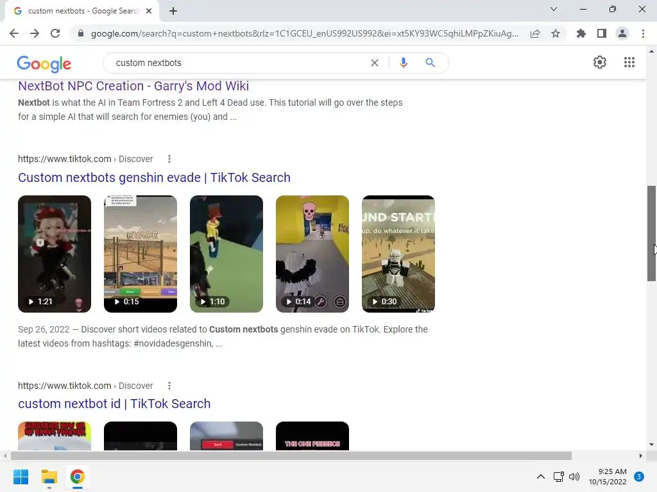
Task: Open Chrome's three-dot menu
Action: point(643,33)
